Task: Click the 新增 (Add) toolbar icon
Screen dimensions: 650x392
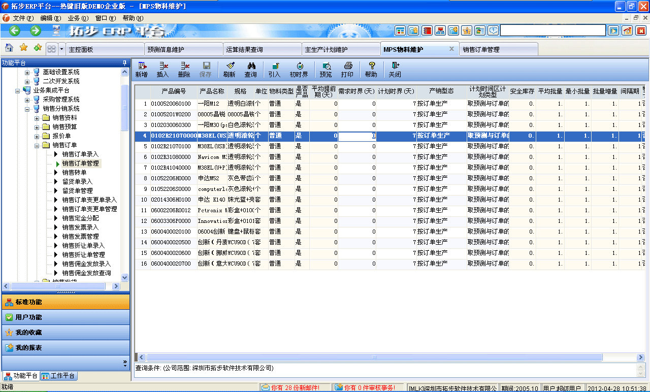Action: click(141, 69)
